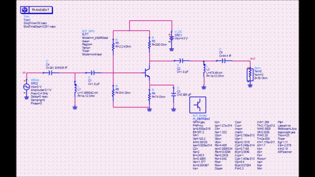Image resolution: width=315 pixels, height=177 pixels.
Task: Click the Eg=1.11 model parameter
Action: click(283, 142)
